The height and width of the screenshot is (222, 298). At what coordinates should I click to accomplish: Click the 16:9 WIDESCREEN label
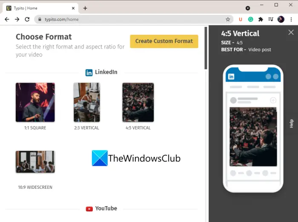(x=35, y=187)
